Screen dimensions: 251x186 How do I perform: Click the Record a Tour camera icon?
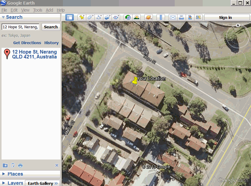tap(116, 17)
